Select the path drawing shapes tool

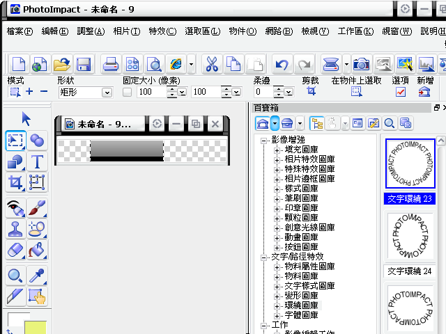click(x=15, y=162)
